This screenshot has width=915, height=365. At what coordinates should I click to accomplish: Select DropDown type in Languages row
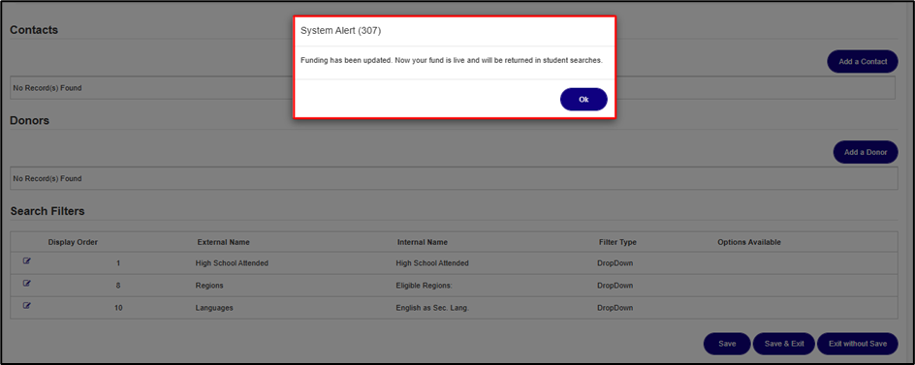tap(615, 308)
